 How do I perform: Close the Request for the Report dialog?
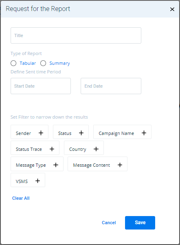(172, 9)
